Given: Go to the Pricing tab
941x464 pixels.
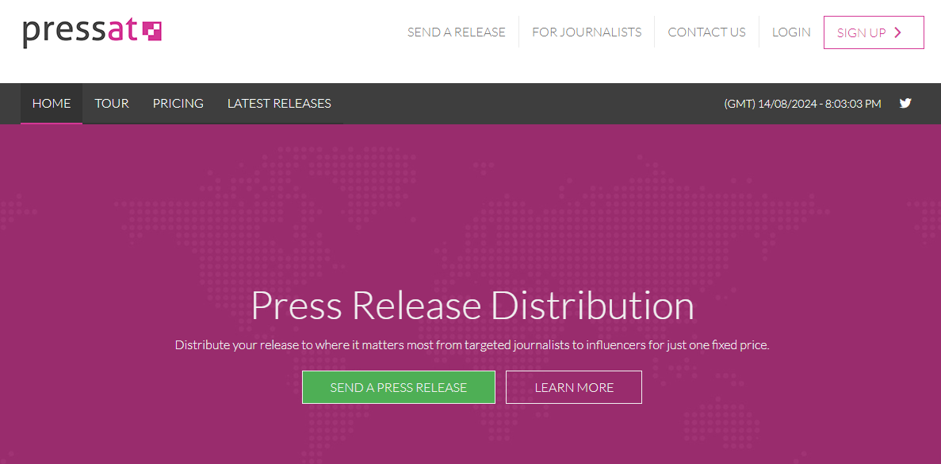Looking at the screenshot, I should point(178,104).
